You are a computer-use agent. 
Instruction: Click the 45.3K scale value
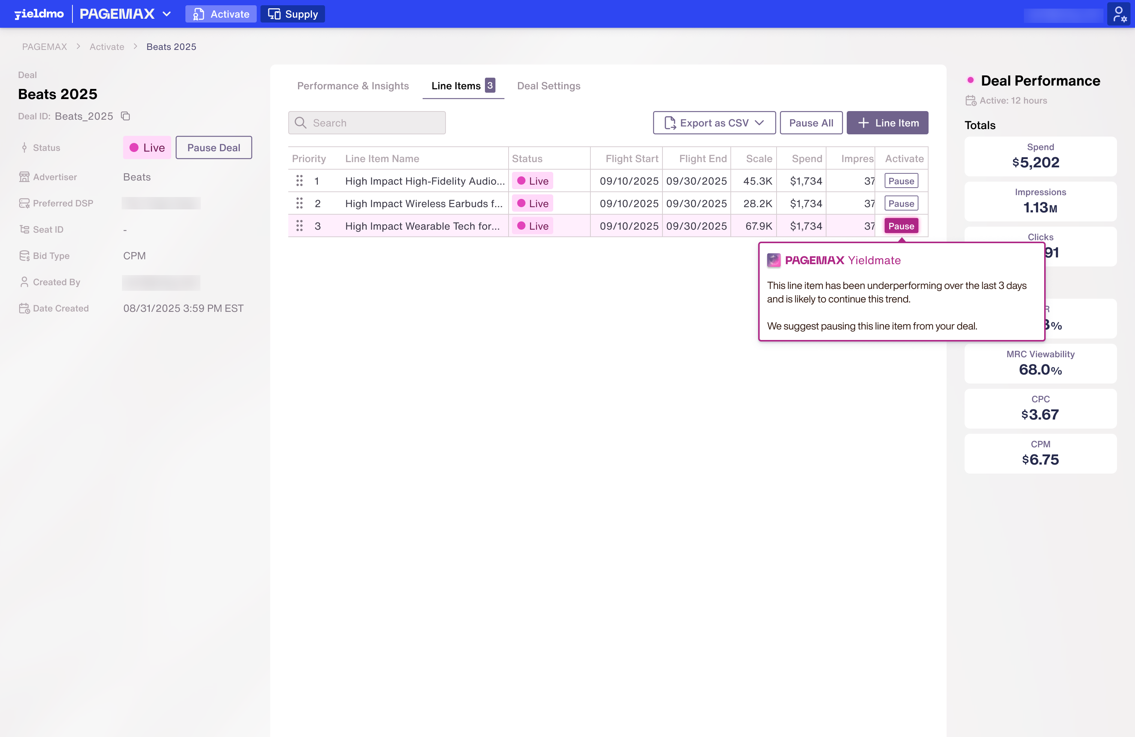tap(757, 181)
